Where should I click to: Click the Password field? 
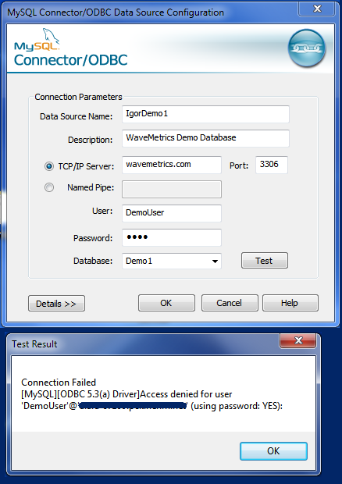click(x=172, y=237)
